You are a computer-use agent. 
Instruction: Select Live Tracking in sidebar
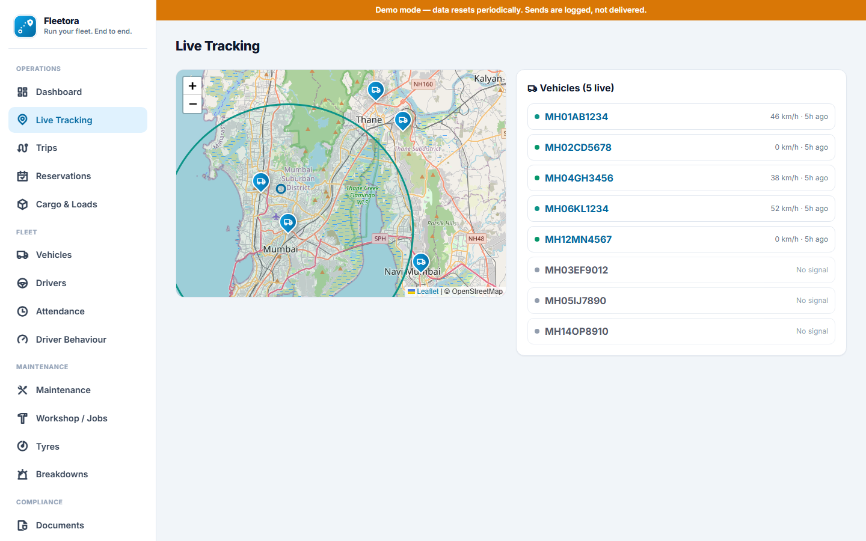coord(78,120)
